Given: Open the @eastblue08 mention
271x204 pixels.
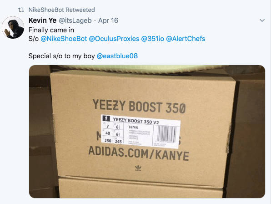Looking at the screenshot, I should click(117, 56).
